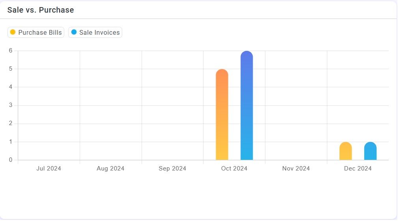Click the blue Sale Invoices legend dot

[x=74, y=32]
